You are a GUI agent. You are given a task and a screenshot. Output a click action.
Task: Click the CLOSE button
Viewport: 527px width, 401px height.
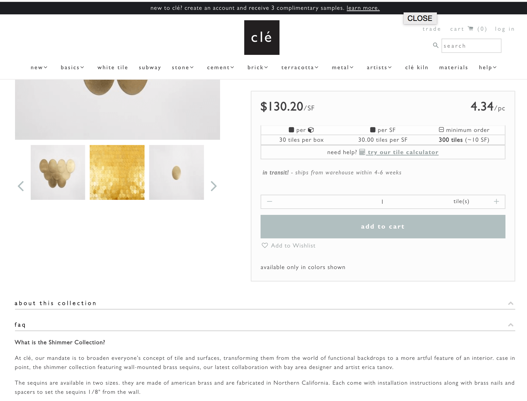pyautogui.click(x=420, y=19)
